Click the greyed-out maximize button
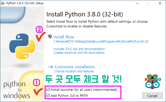 [x=149, y=3]
